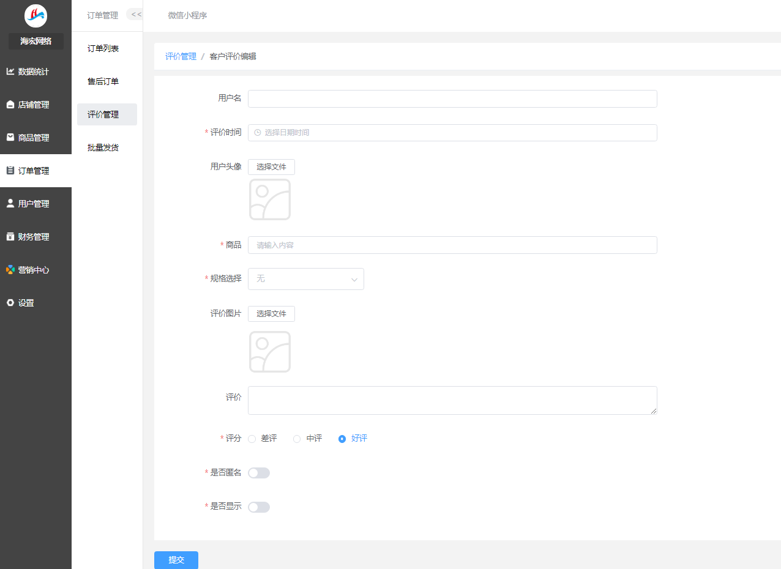
Task: Click the 用户头像 placeholder image
Action: (270, 199)
